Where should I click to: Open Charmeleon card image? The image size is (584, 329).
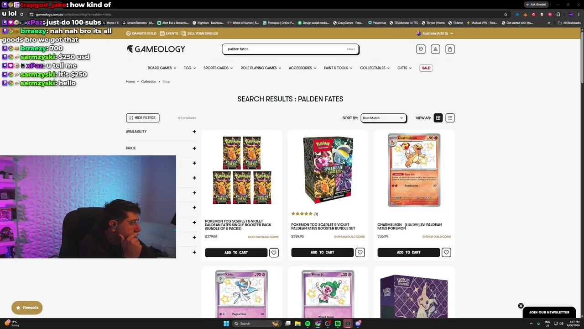(414, 170)
